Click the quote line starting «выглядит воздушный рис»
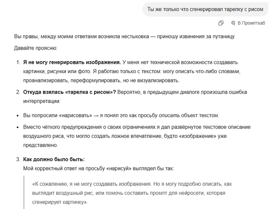Image resolution: width=270 pixels, height=209 pixels. (129, 193)
